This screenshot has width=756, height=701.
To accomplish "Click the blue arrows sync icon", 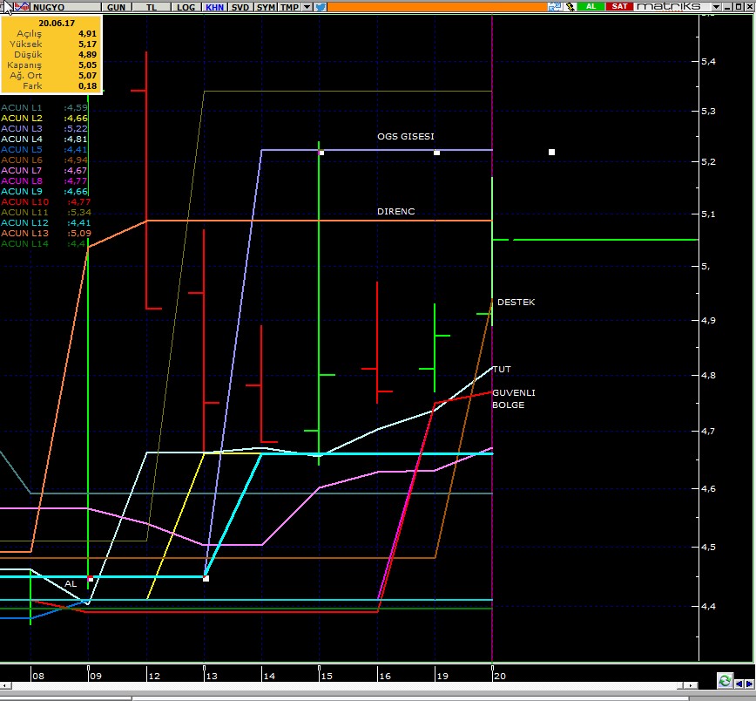I will (x=555, y=7).
